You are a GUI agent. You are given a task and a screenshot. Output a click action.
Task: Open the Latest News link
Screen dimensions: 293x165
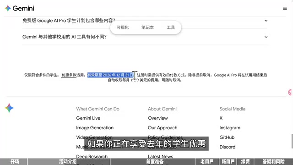pos(160,156)
